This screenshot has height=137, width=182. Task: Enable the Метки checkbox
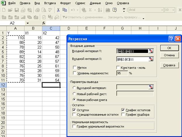pyautogui.click(x=75, y=68)
